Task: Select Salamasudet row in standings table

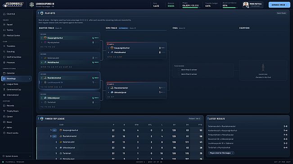Action: pos(120,142)
